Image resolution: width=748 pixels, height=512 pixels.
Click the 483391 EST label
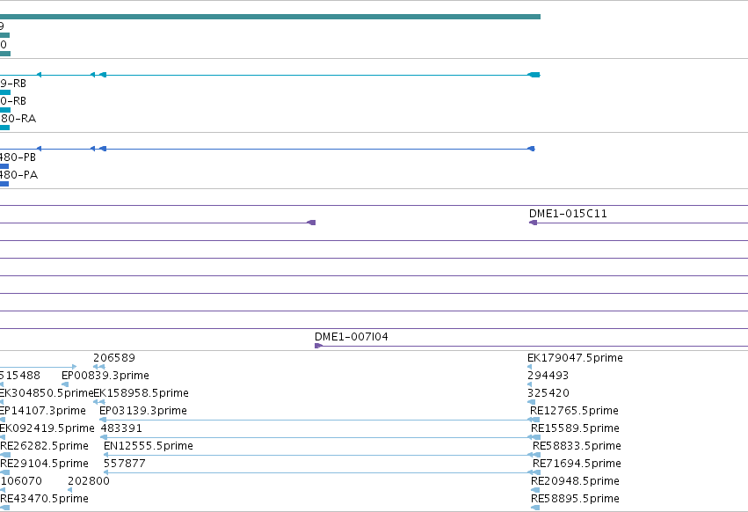[121, 428]
